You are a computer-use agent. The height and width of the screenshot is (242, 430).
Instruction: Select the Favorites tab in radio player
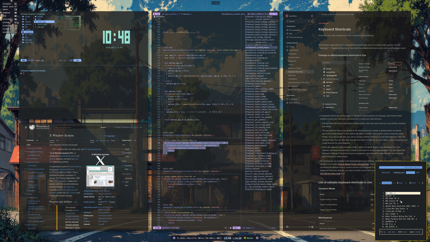tap(387, 183)
